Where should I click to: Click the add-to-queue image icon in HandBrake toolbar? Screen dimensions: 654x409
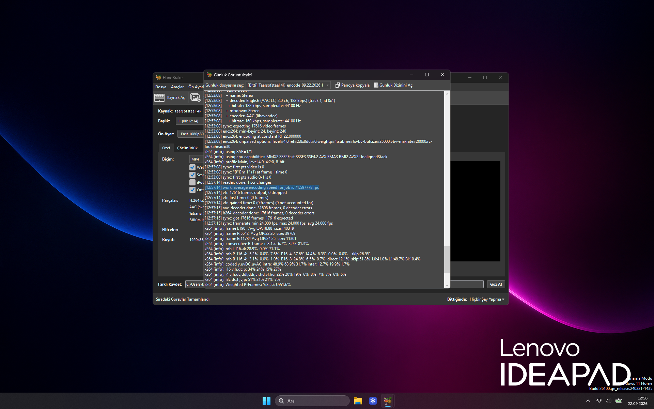coord(196,98)
